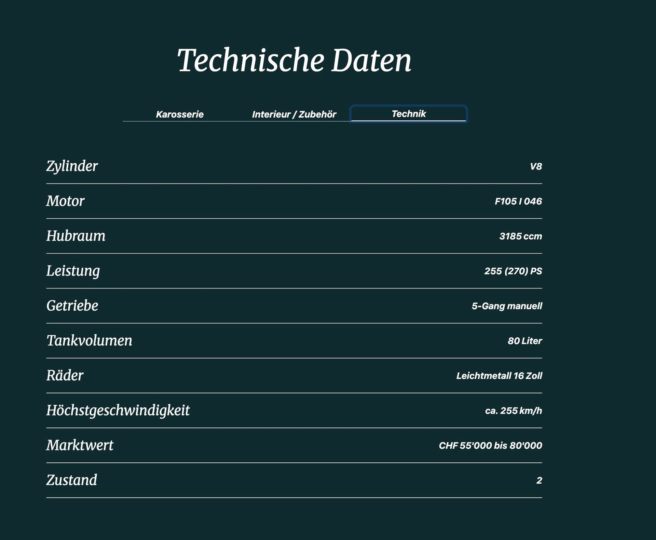The height and width of the screenshot is (540, 656).
Task: Click the Leistung row label
Action: pos(73,271)
